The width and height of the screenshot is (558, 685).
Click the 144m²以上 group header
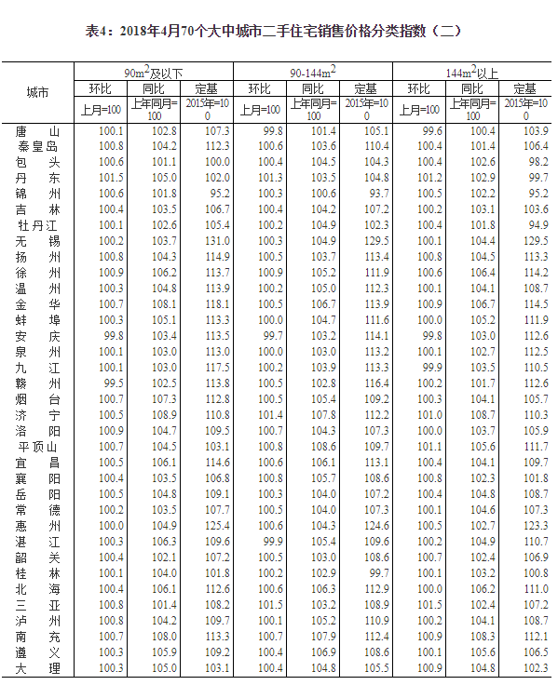472,72
